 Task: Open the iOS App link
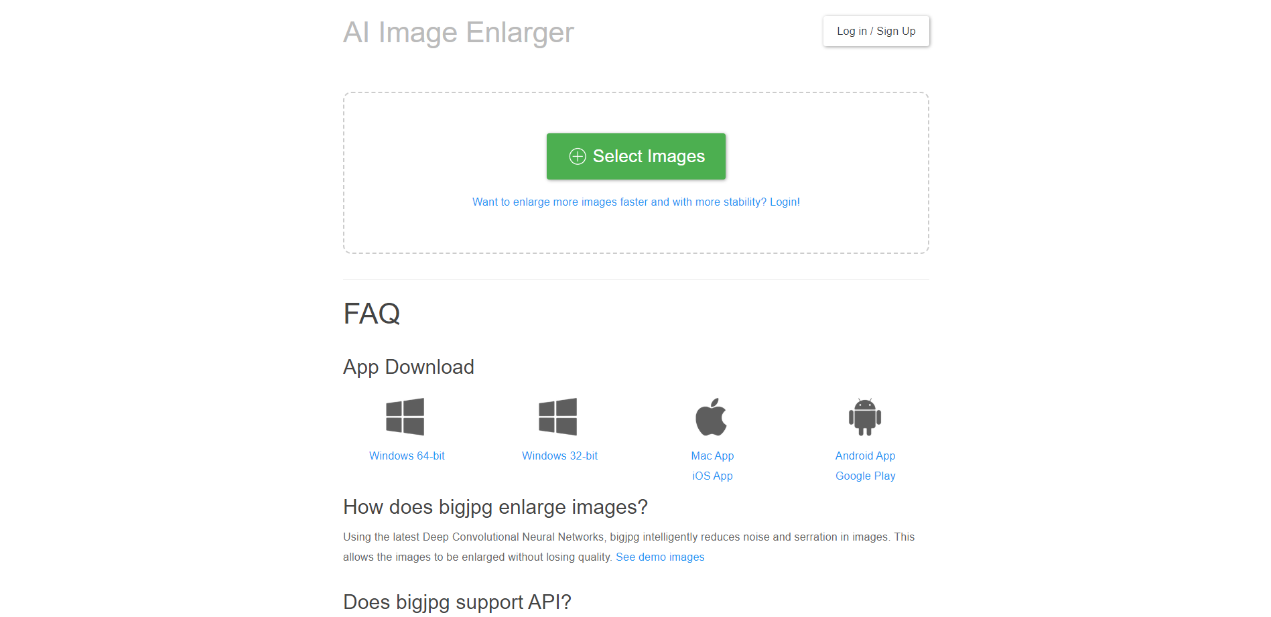click(x=712, y=476)
